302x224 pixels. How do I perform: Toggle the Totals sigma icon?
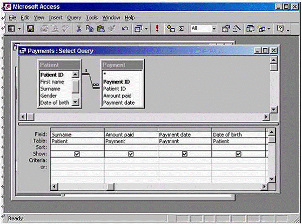pyautogui.click(x=181, y=29)
